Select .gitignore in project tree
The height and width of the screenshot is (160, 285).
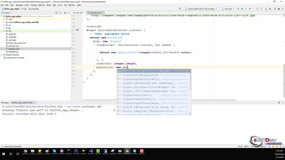(12, 34)
